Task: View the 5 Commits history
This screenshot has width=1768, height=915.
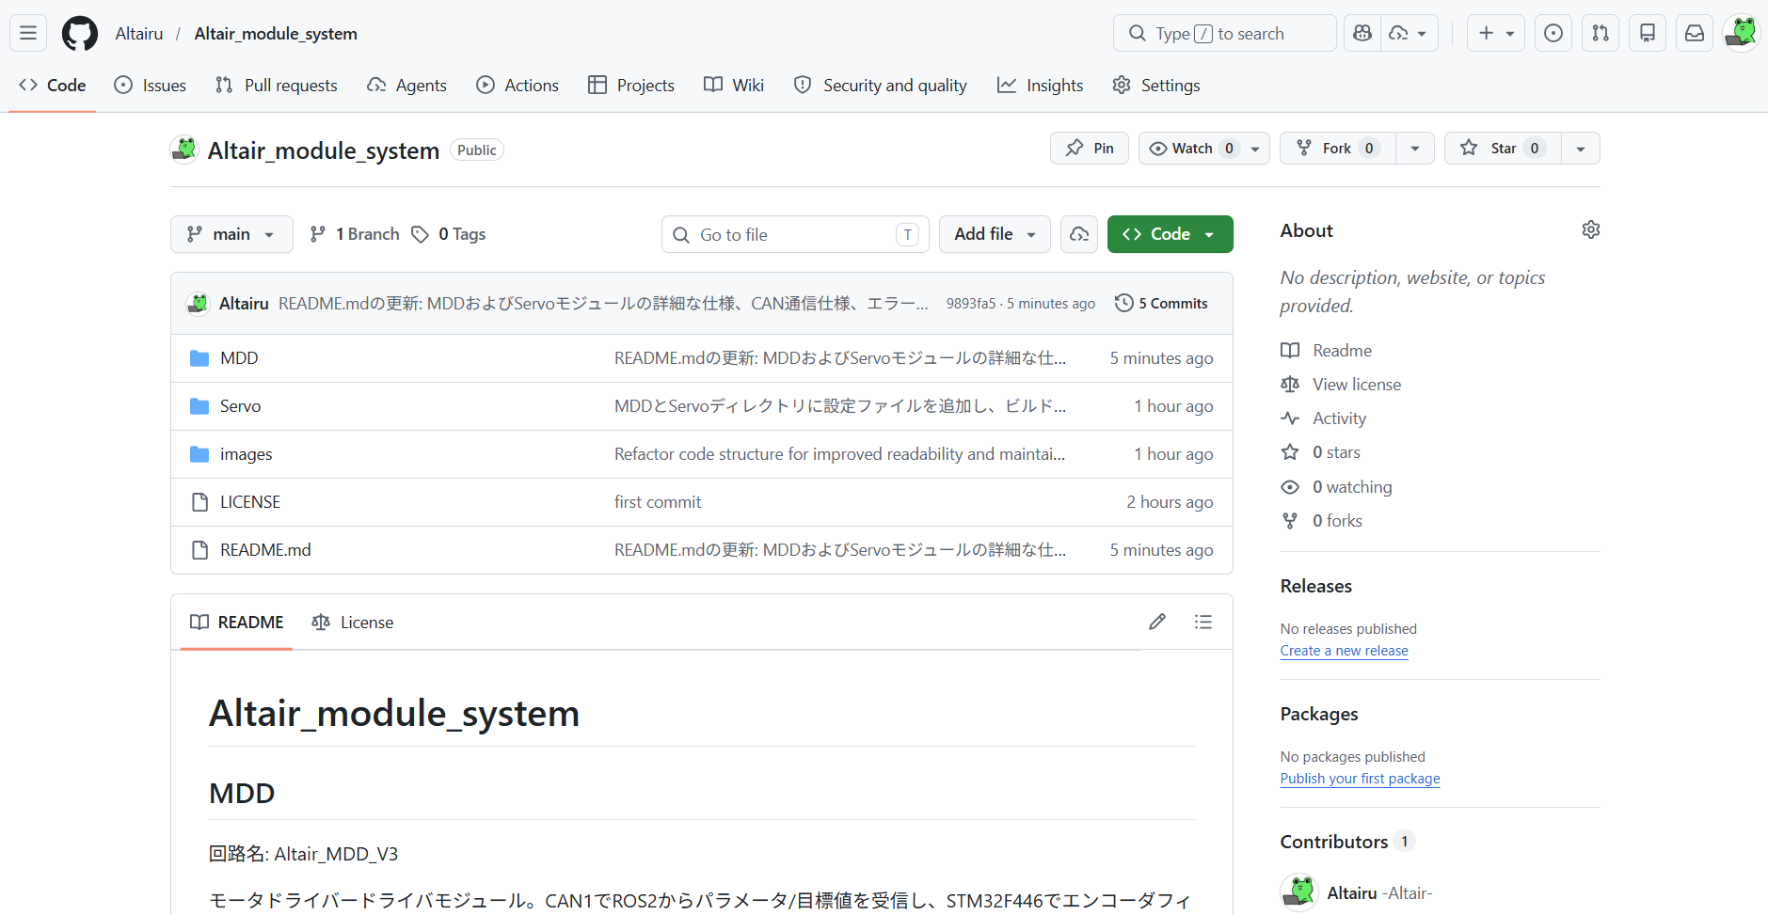Action: pos(1162,304)
